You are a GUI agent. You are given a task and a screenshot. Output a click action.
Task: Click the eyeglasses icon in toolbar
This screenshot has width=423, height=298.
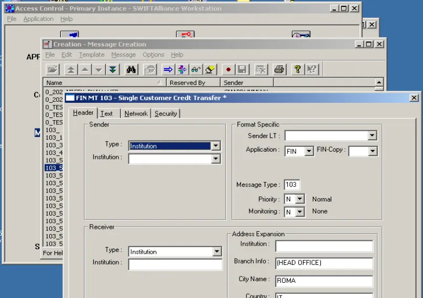196,69
